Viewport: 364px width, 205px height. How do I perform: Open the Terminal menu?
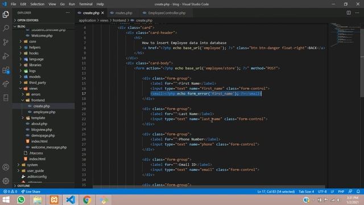86,4
